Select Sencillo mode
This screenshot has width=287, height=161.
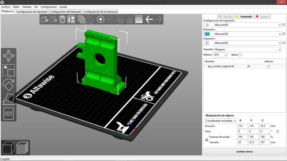coord(226,16)
